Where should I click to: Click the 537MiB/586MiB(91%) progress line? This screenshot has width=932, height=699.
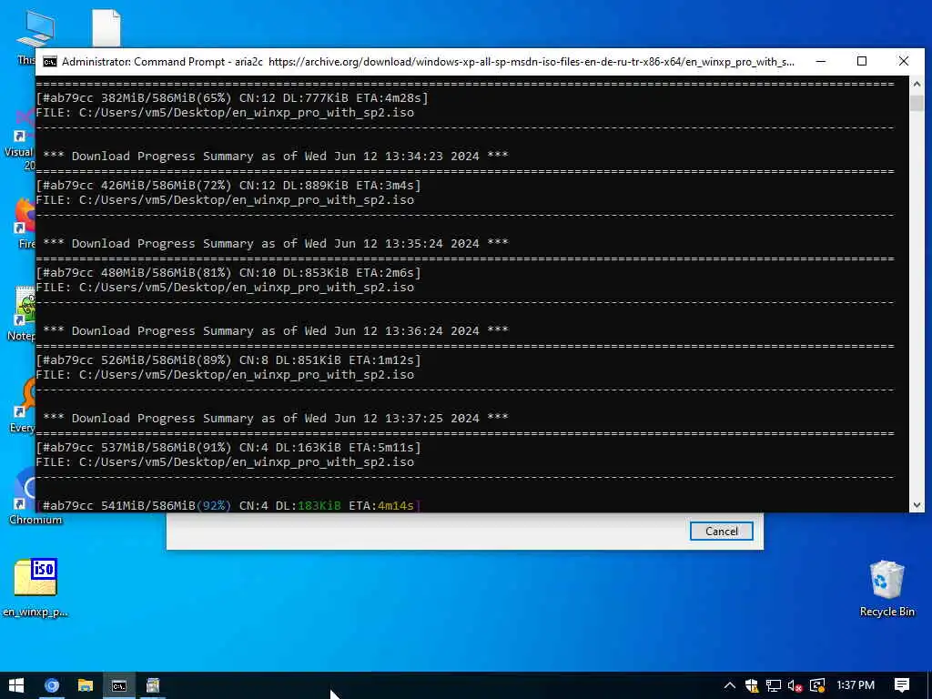pos(228,448)
